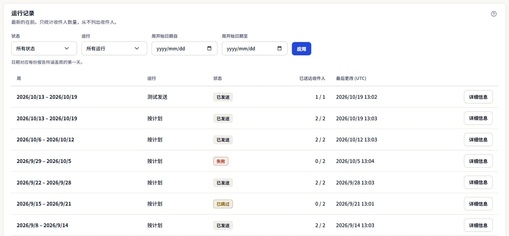509x236 pixels.
Task: Click timestamp 2026/10/5 13:04
Action: click(x=355, y=161)
